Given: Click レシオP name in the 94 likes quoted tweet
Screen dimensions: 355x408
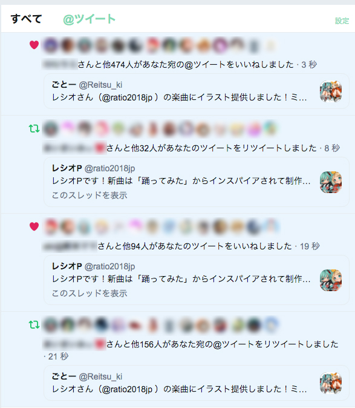Looking at the screenshot, I should click(x=67, y=266).
